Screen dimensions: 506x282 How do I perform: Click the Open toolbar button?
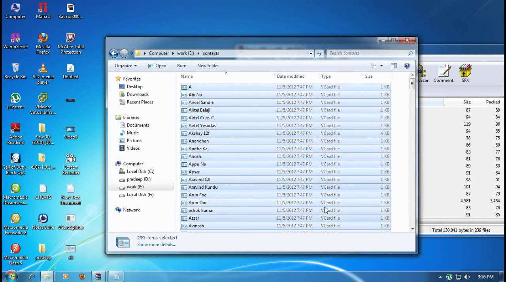pyautogui.click(x=157, y=66)
